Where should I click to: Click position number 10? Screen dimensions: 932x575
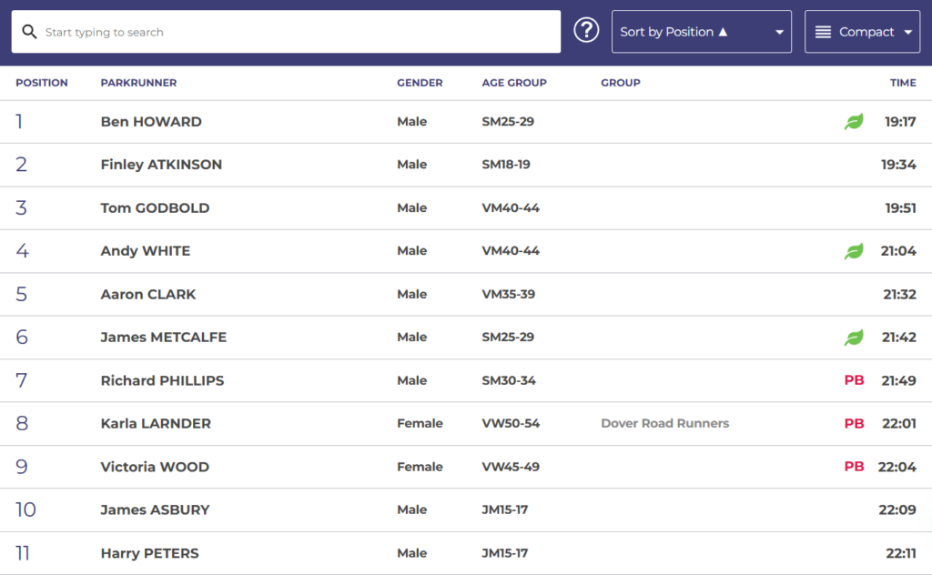[x=25, y=509]
